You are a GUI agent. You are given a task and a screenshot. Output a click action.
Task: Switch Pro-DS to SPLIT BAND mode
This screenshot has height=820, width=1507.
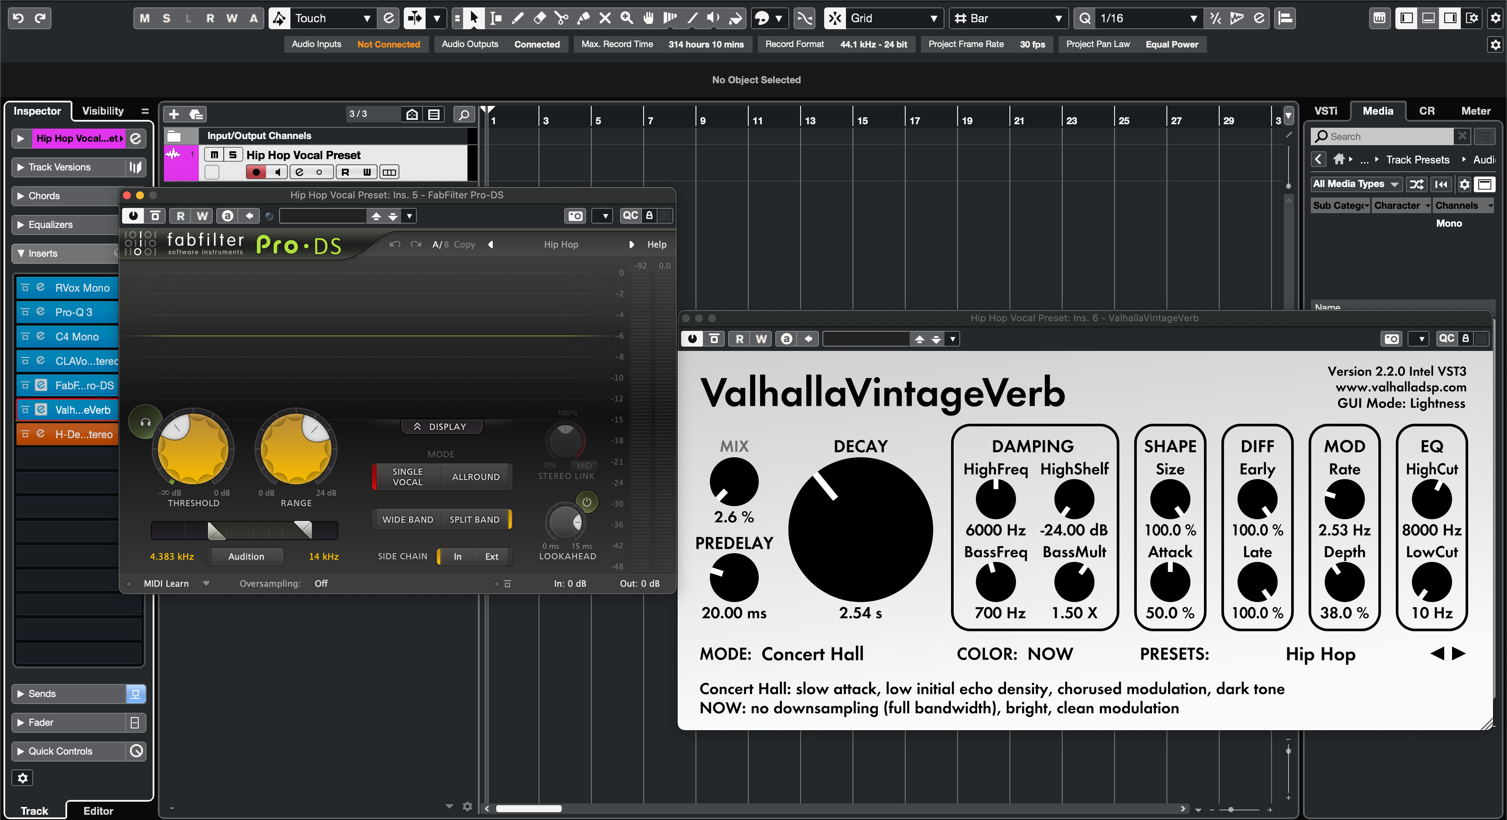(x=475, y=519)
